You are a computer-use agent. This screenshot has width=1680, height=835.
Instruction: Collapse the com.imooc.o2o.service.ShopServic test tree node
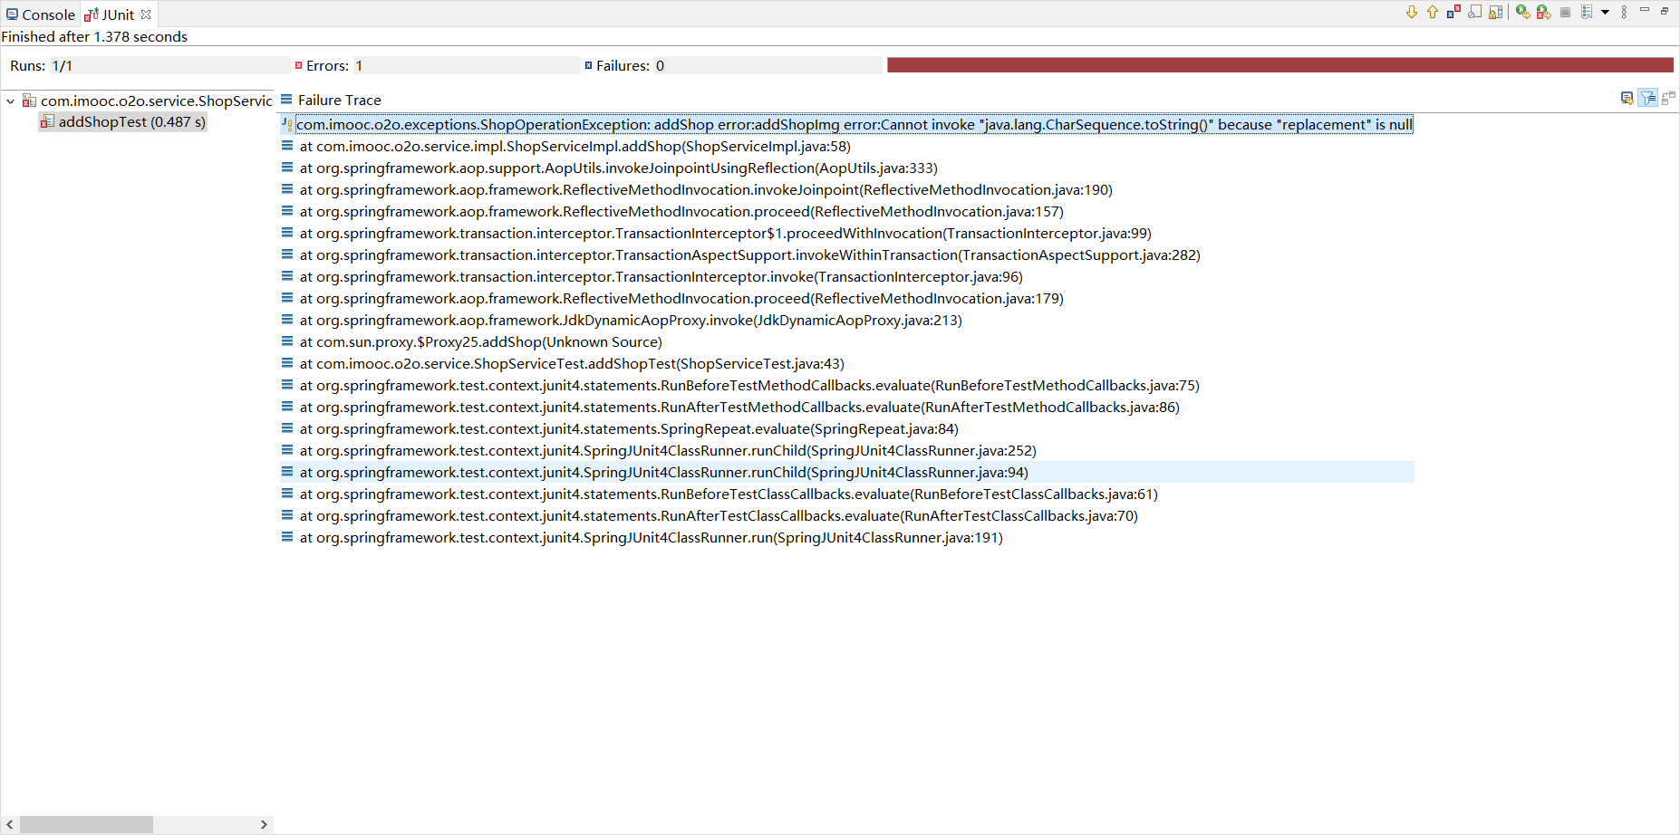click(x=10, y=101)
